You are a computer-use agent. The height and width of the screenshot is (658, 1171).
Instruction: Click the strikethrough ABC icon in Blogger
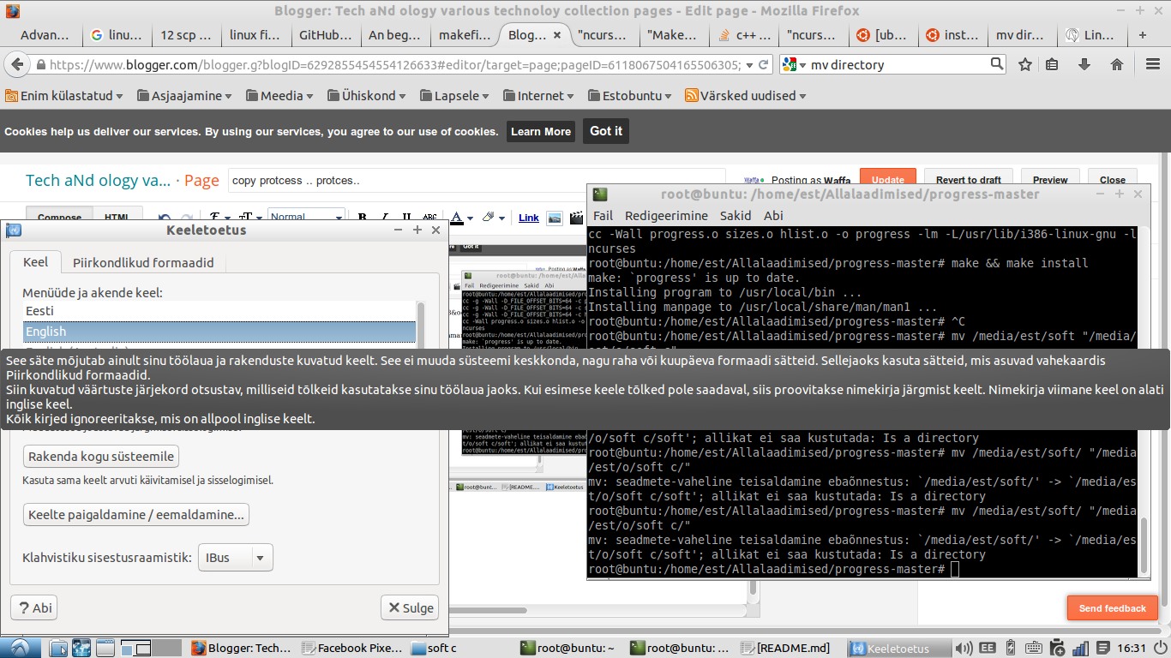pyautogui.click(x=429, y=218)
